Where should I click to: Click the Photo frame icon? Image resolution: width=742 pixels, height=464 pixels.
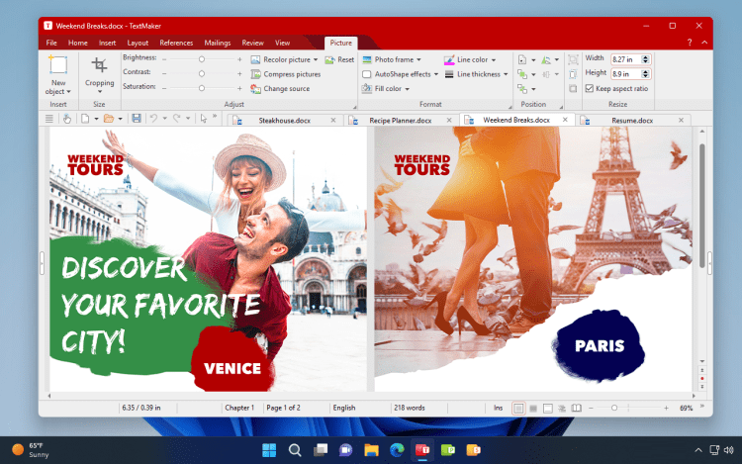click(x=367, y=60)
